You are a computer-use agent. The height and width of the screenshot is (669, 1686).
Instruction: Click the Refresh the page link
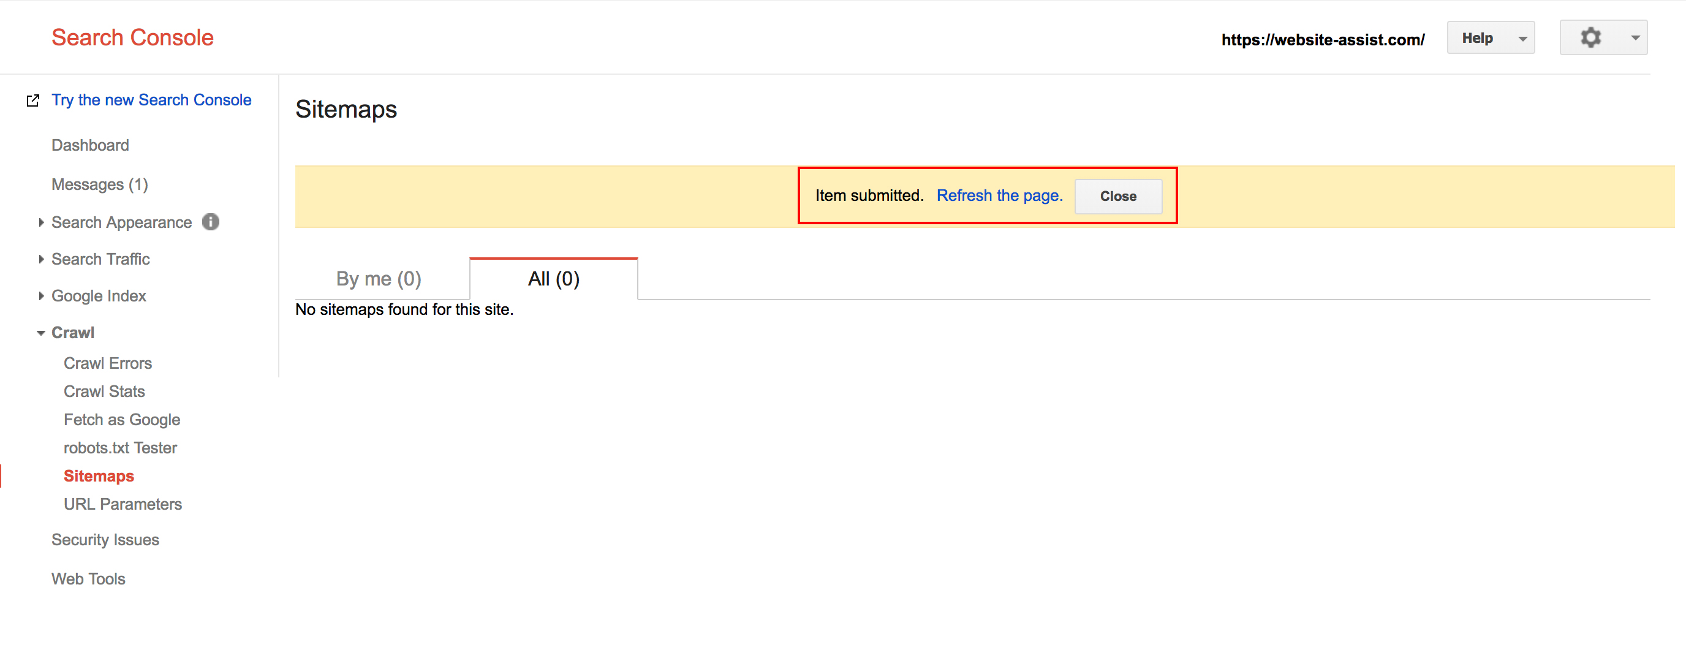click(x=999, y=195)
